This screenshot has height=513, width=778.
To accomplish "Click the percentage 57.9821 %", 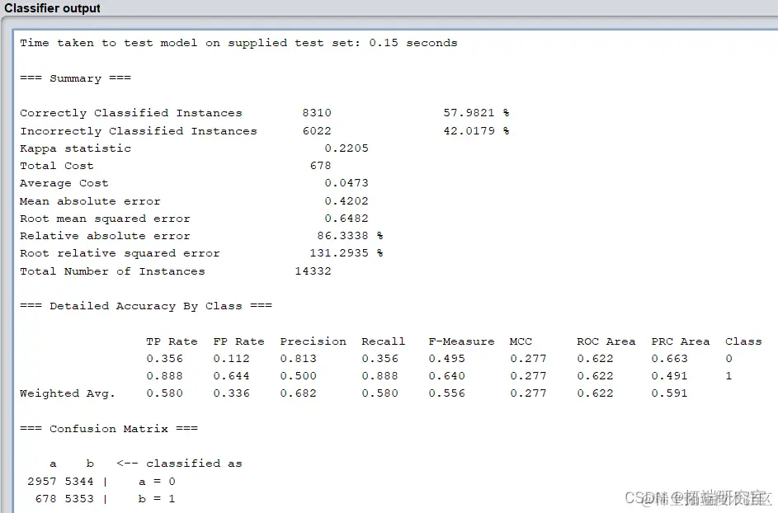I will pos(476,113).
